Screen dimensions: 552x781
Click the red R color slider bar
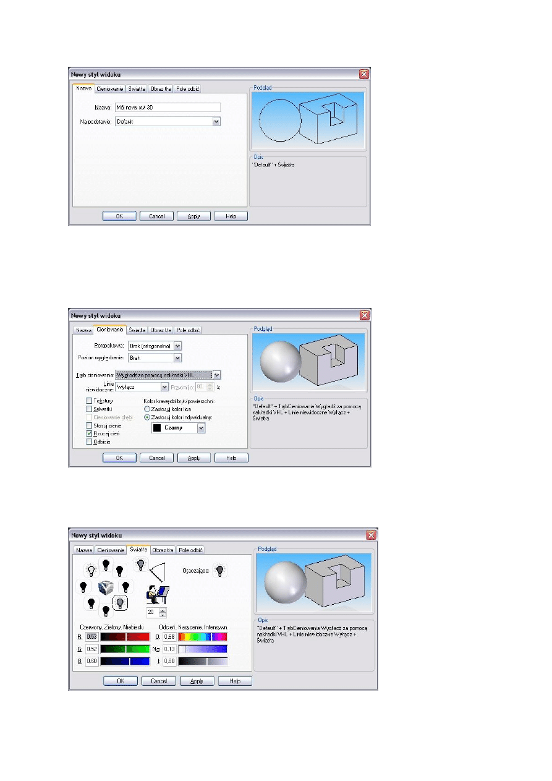(x=125, y=636)
